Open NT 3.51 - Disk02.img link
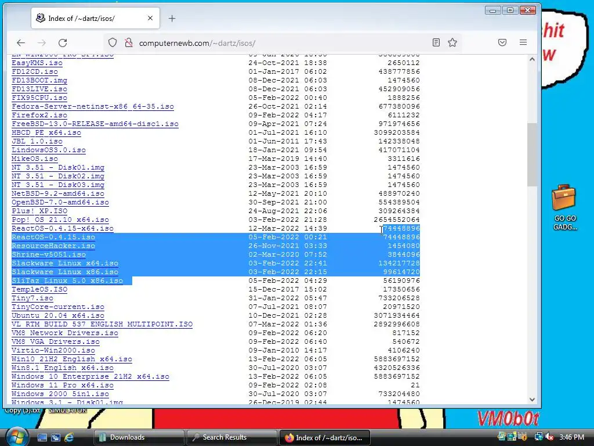594x446 pixels. (x=58, y=177)
